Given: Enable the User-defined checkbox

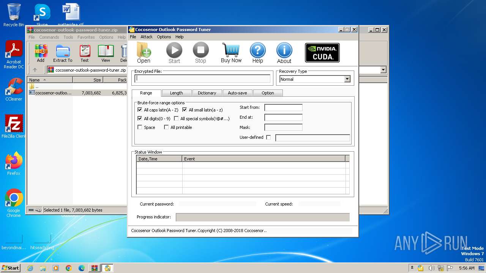Looking at the screenshot, I should pos(268,137).
